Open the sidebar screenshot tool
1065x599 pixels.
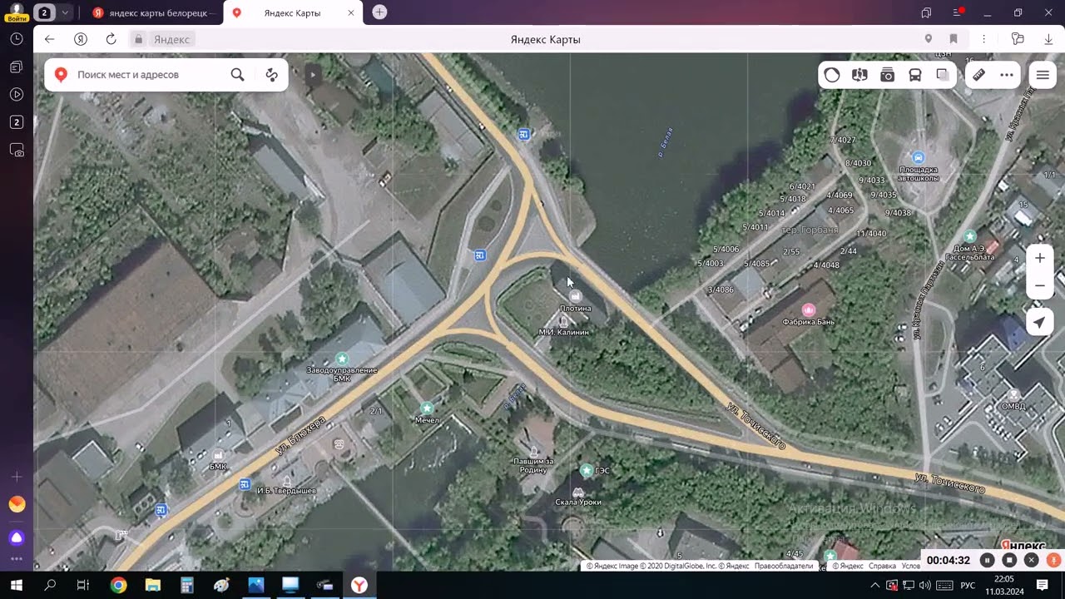click(17, 151)
